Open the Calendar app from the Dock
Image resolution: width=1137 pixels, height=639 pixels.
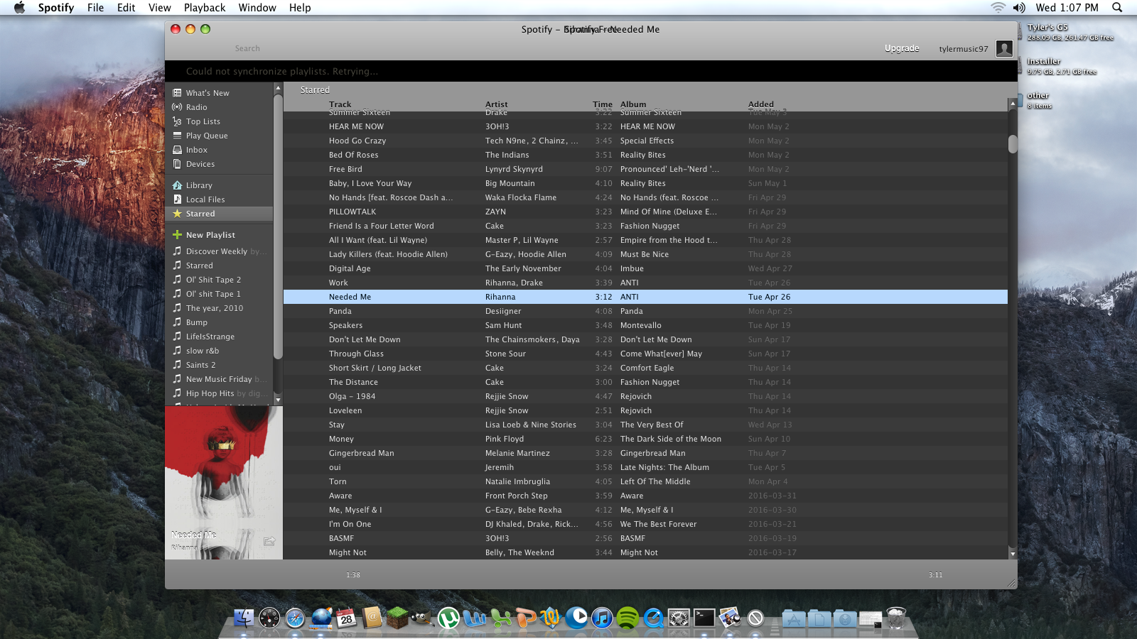pos(346,618)
